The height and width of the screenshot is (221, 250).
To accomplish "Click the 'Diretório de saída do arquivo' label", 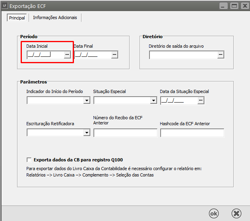I will point(176,46).
